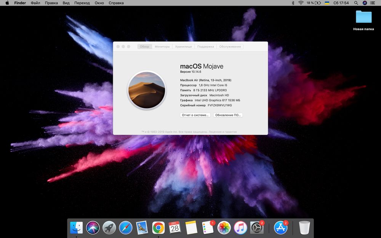Open the Apple menu logo
This screenshot has height=238, width=381.
point(7,3)
